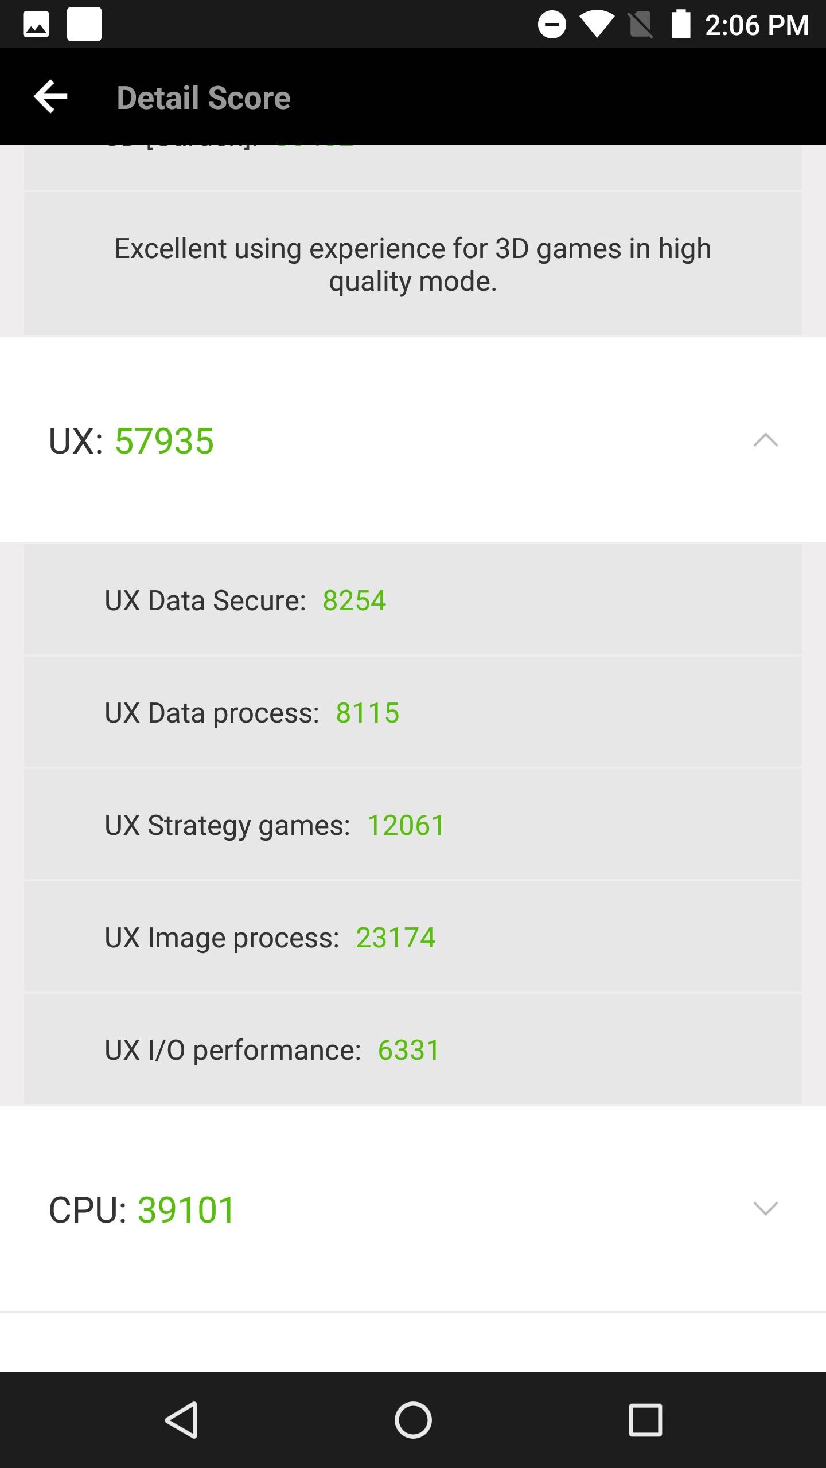Select the UX Data process row

412,712
